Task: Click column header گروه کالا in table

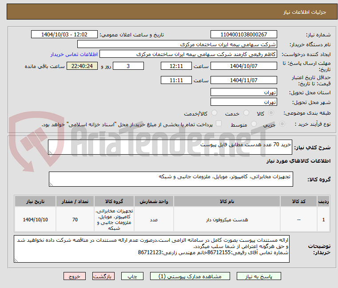Action: coord(114,201)
